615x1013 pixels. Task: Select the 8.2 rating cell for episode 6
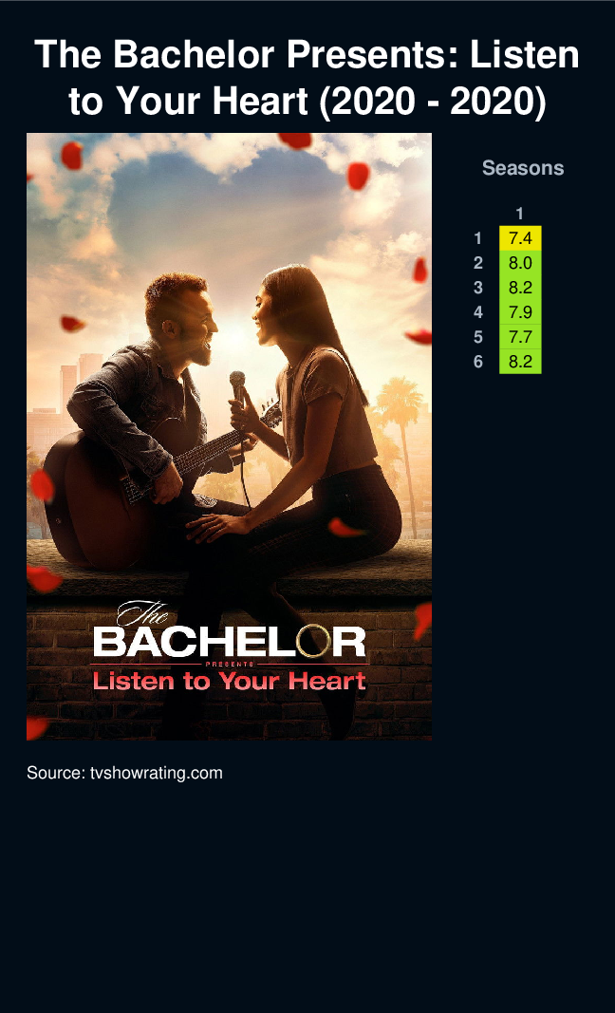(x=520, y=361)
